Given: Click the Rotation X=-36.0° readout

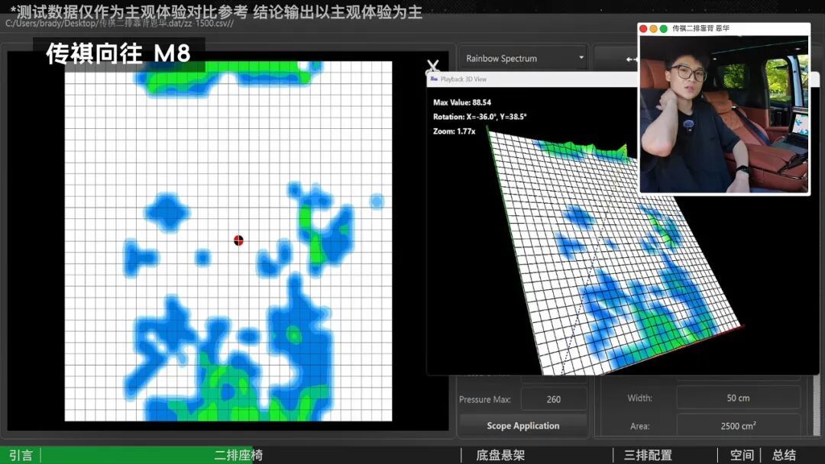Looking at the screenshot, I should pos(480,117).
